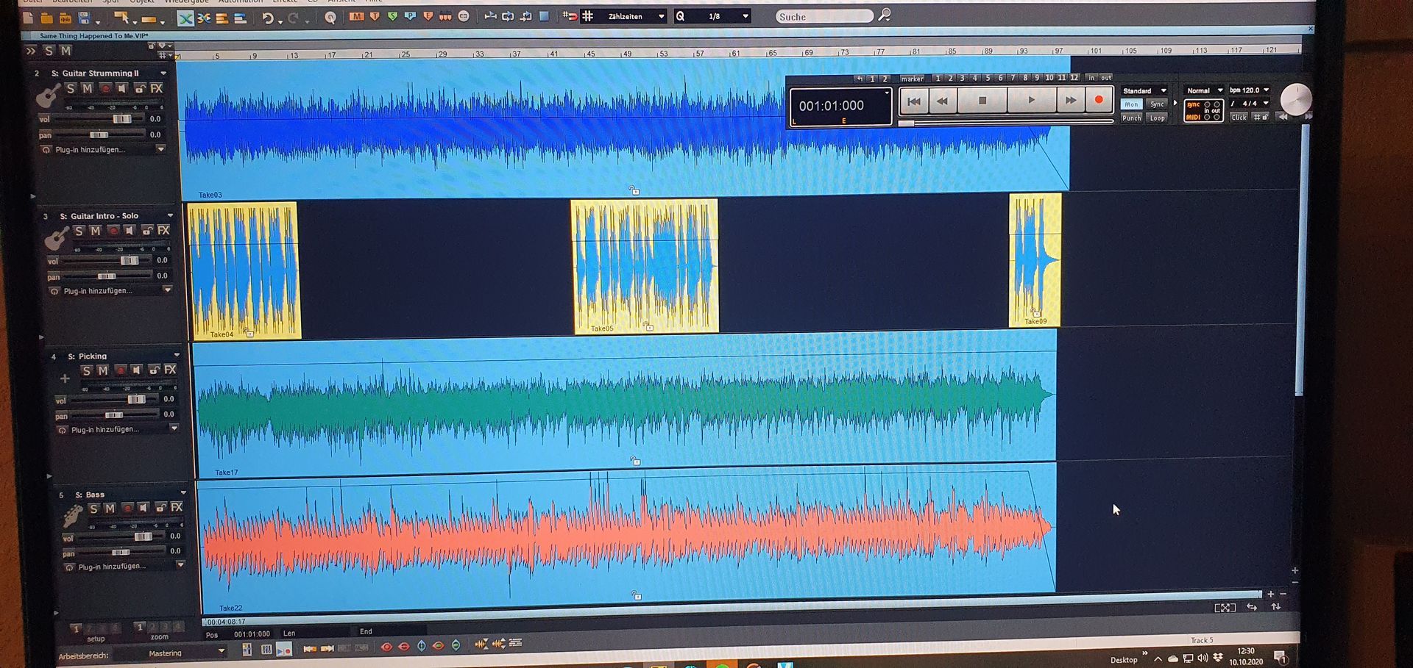Click the save disk icon in toolbar
Image resolution: width=1413 pixels, height=668 pixels.
84,18
